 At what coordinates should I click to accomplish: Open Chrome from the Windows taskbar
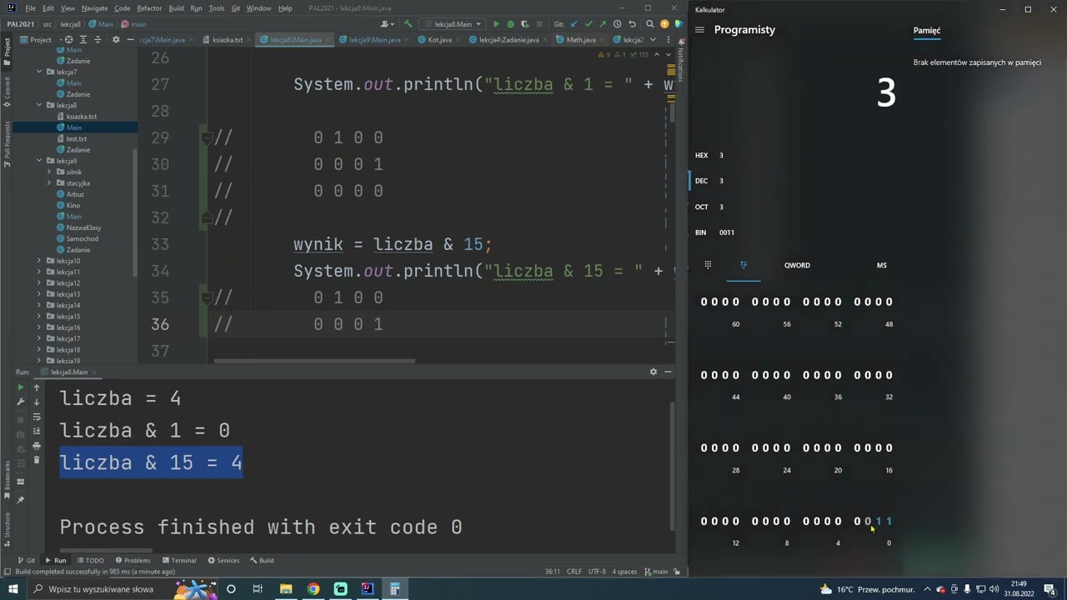313,589
